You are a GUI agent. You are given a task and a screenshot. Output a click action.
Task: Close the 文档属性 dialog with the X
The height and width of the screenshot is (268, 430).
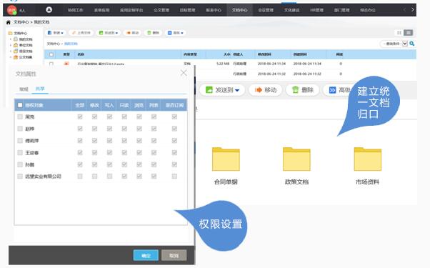[184, 73]
